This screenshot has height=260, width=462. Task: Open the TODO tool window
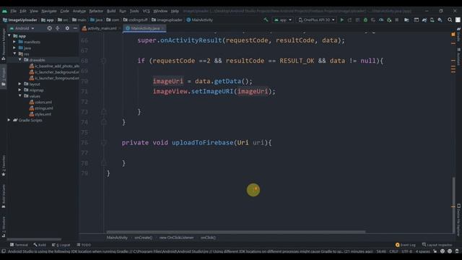click(x=84, y=245)
